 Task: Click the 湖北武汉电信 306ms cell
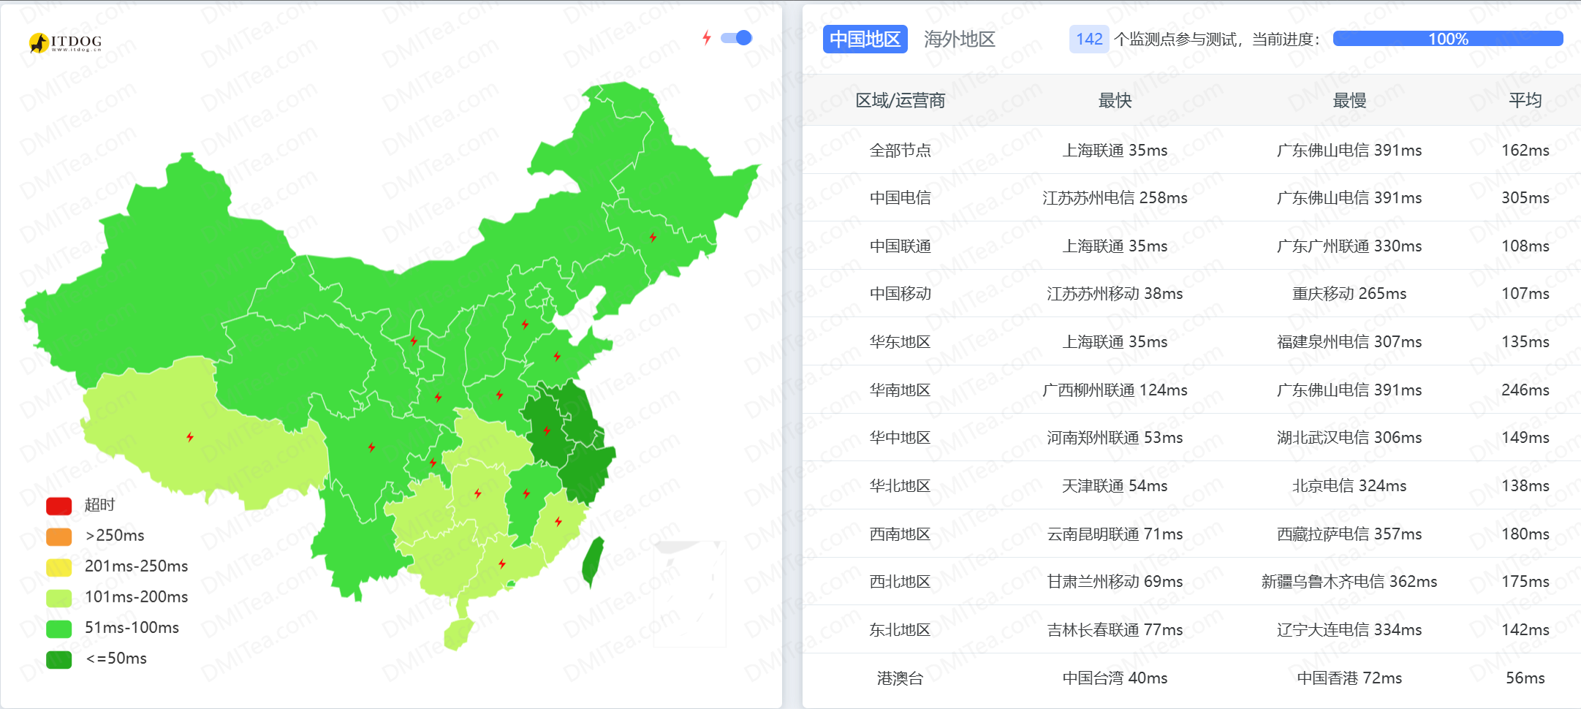(x=1349, y=438)
